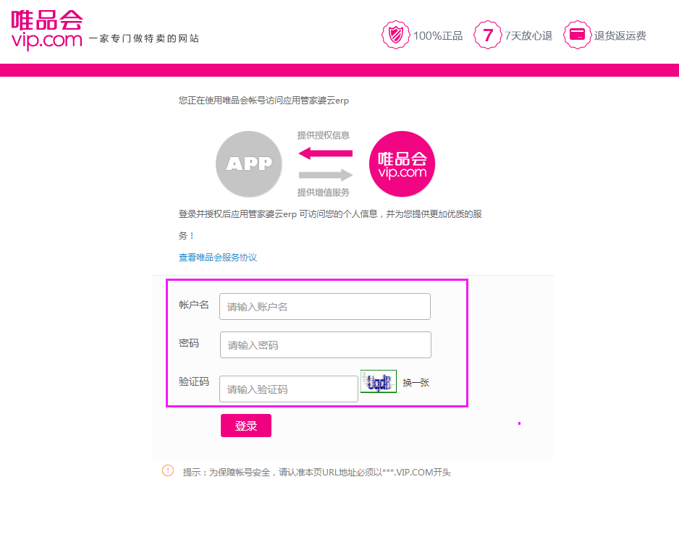This screenshot has height=537, width=679.
Task: Click the 登录并授权后 description paragraph
Action: click(330, 225)
